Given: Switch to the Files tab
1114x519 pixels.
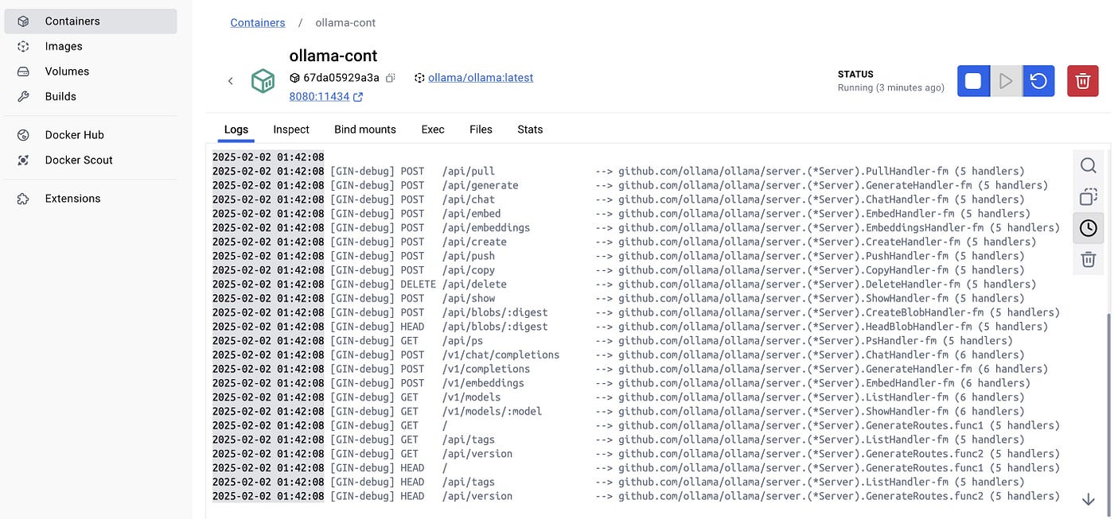Looking at the screenshot, I should coord(481,130).
